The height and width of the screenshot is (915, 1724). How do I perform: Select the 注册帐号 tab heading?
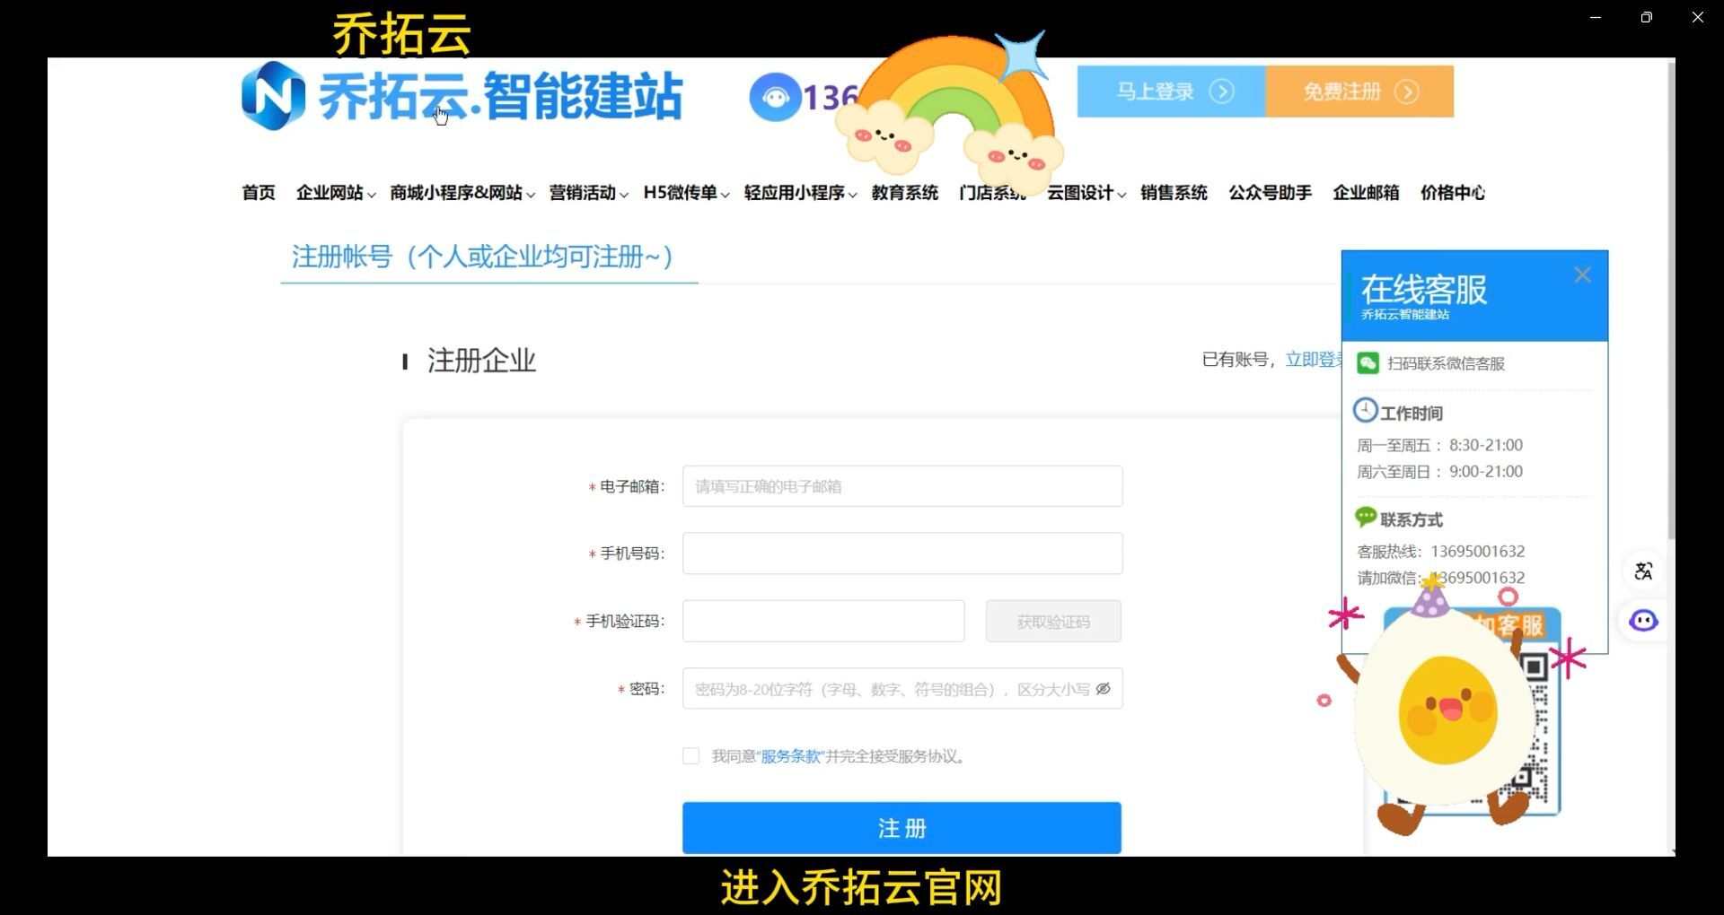point(483,257)
